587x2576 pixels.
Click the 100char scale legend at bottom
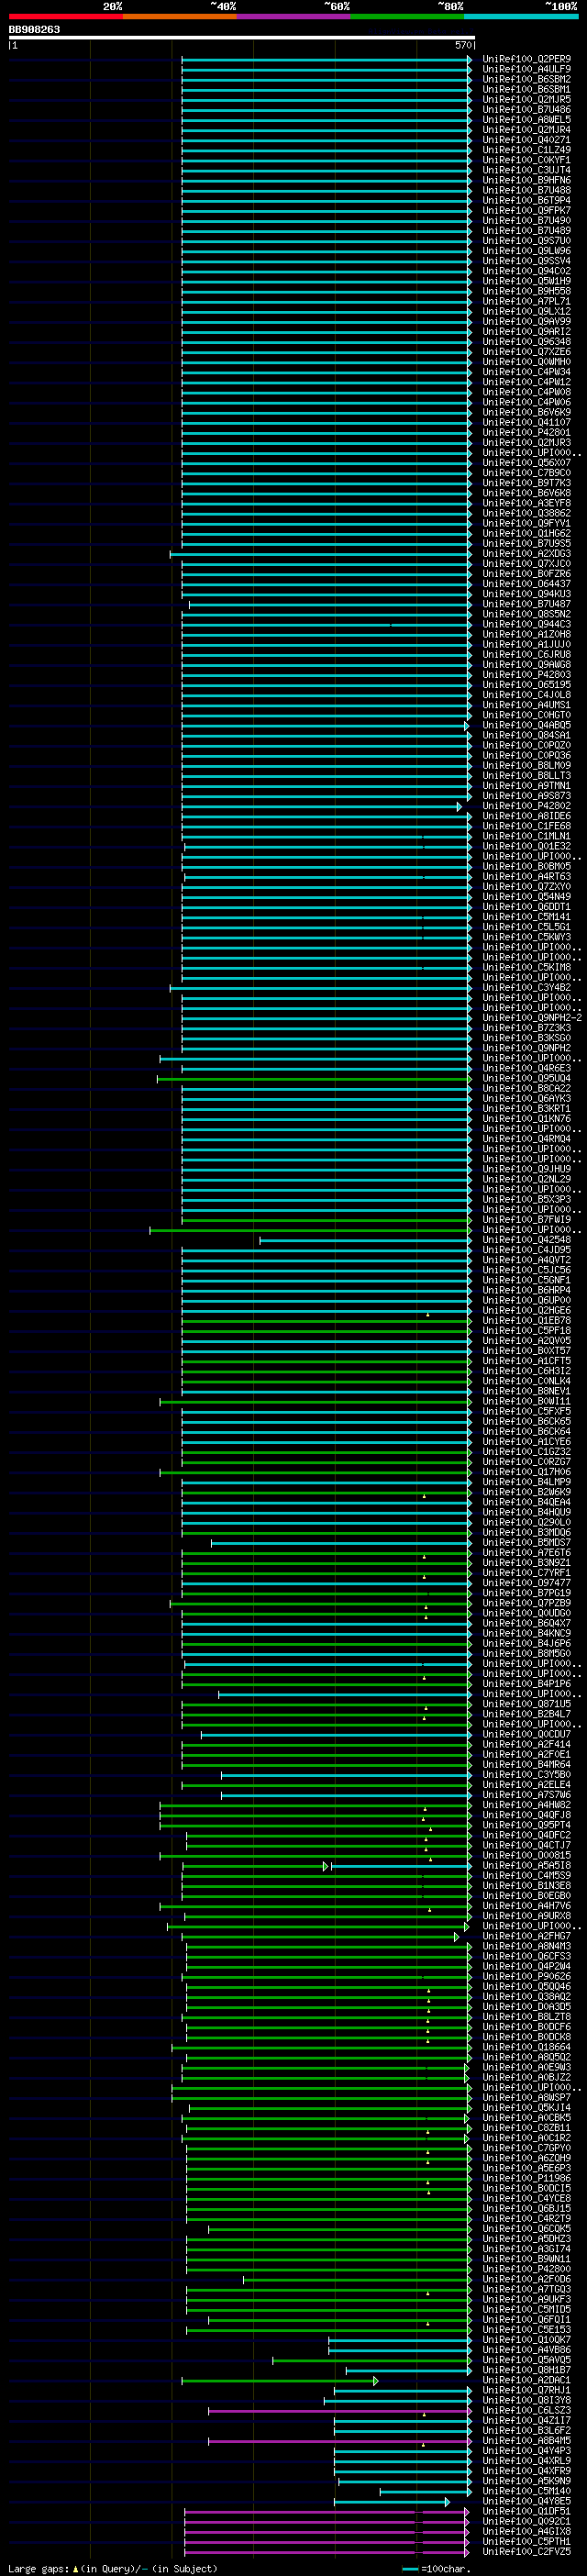point(436,2569)
